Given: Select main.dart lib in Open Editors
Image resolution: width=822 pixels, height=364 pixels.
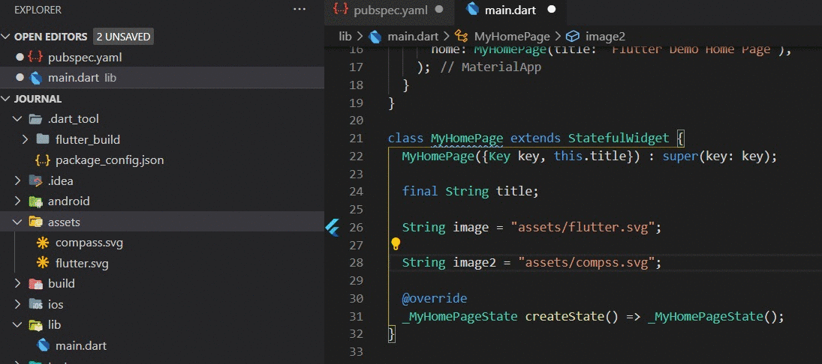Looking at the screenshot, I should pos(162,78).
